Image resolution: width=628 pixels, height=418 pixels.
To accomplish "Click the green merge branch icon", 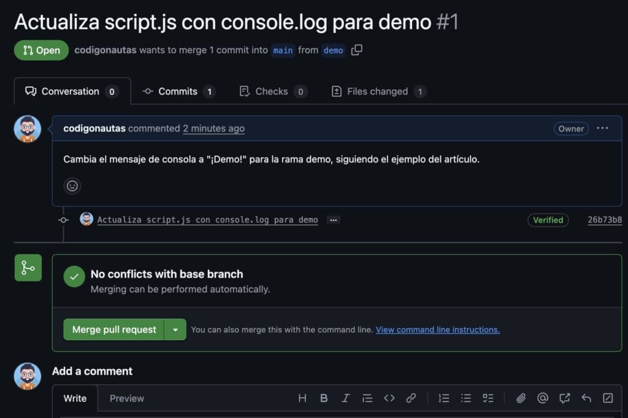I will 28,267.
